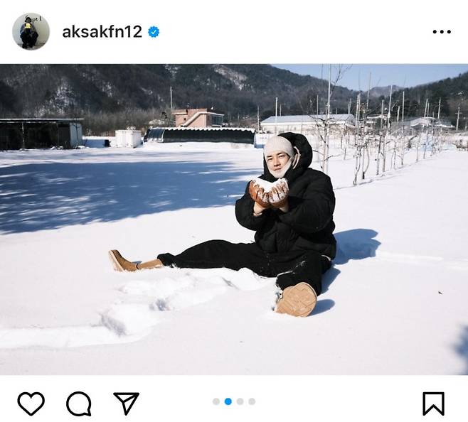Click the snow-filled glove held up
The height and width of the screenshot is (422, 468).
270,192
